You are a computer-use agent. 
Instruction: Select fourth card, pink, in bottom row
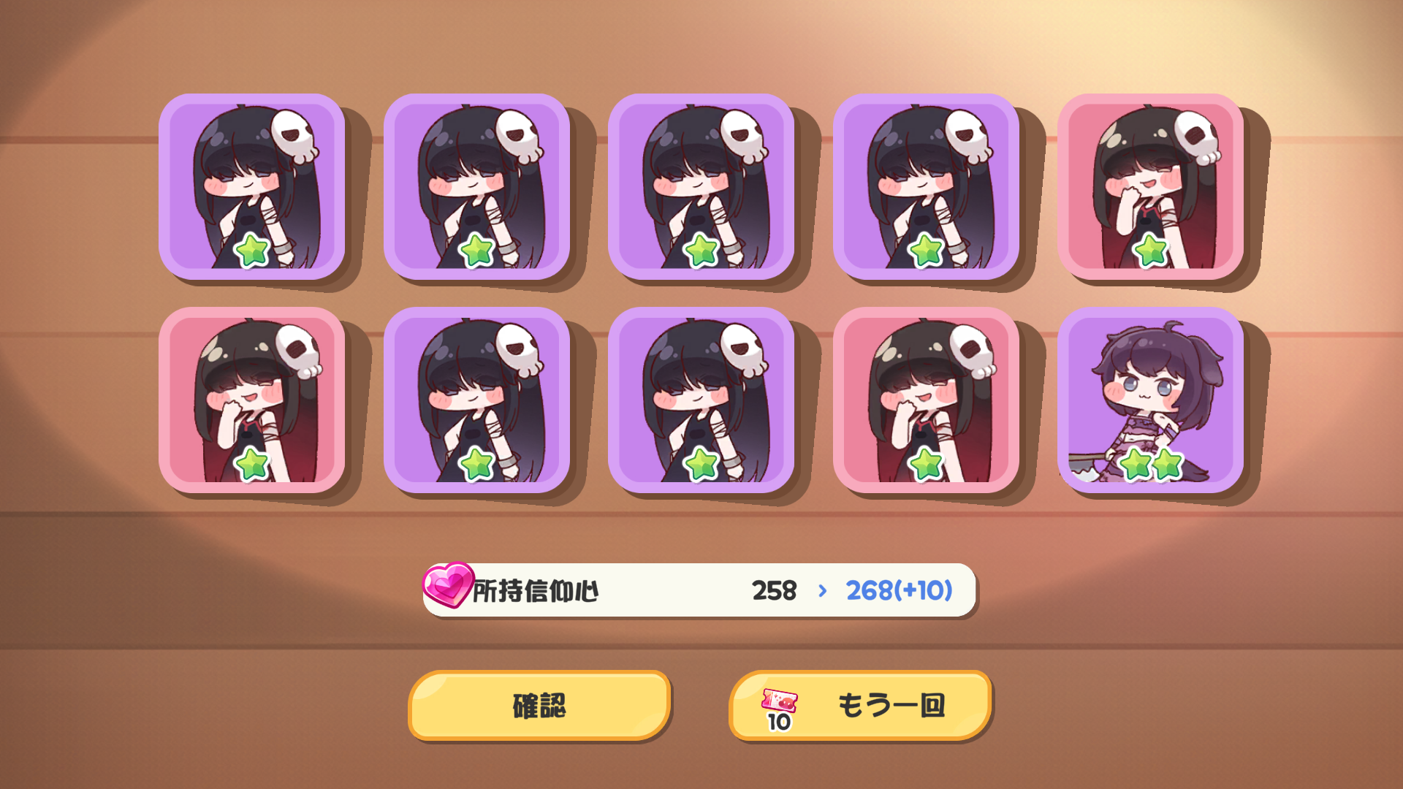(x=926, y=400)
